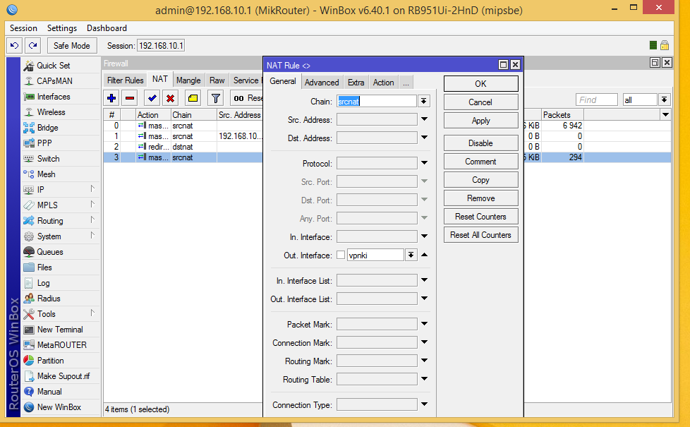Open PPP section in sidebar
The image size is (690, 427).
pos(44,143)
